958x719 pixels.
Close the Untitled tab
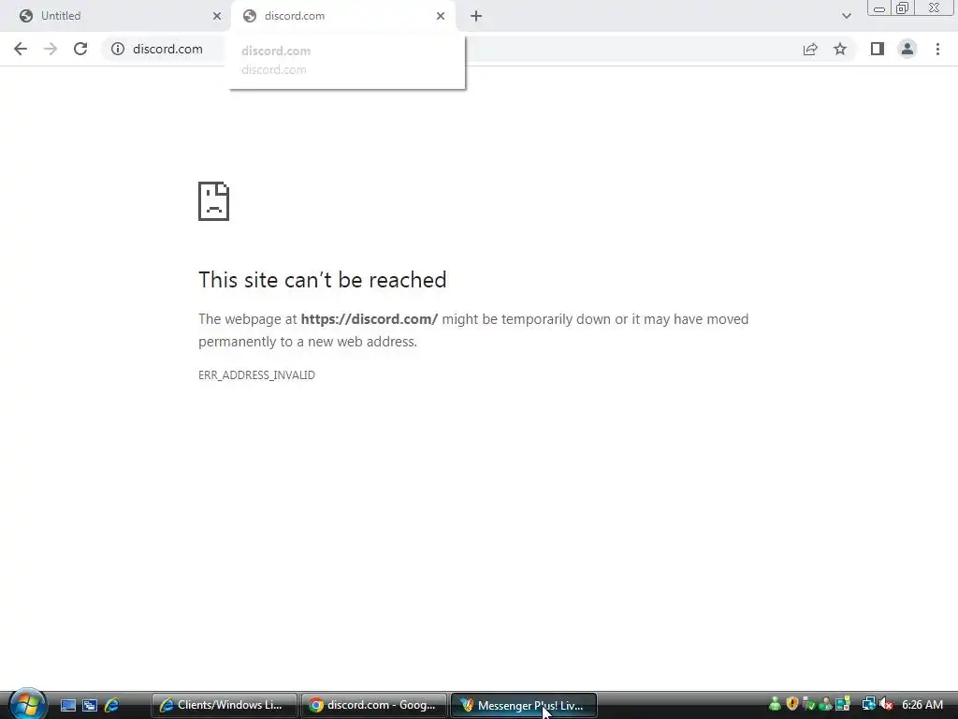(x=217, y=16)
